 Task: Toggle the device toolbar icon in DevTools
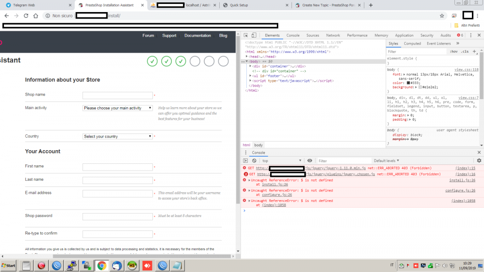click(254, 35)
